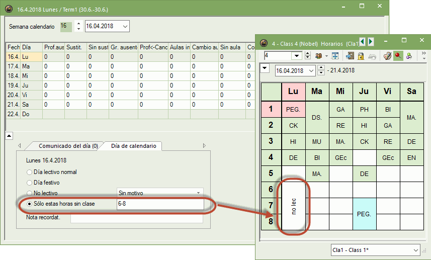Open the class selection icon in Horarios toolbar

[318, 56]
